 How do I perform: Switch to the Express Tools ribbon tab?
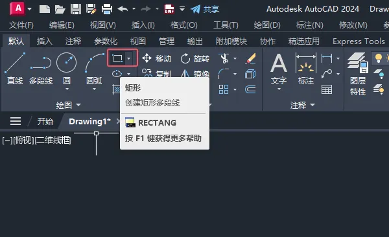pos(359,41)
